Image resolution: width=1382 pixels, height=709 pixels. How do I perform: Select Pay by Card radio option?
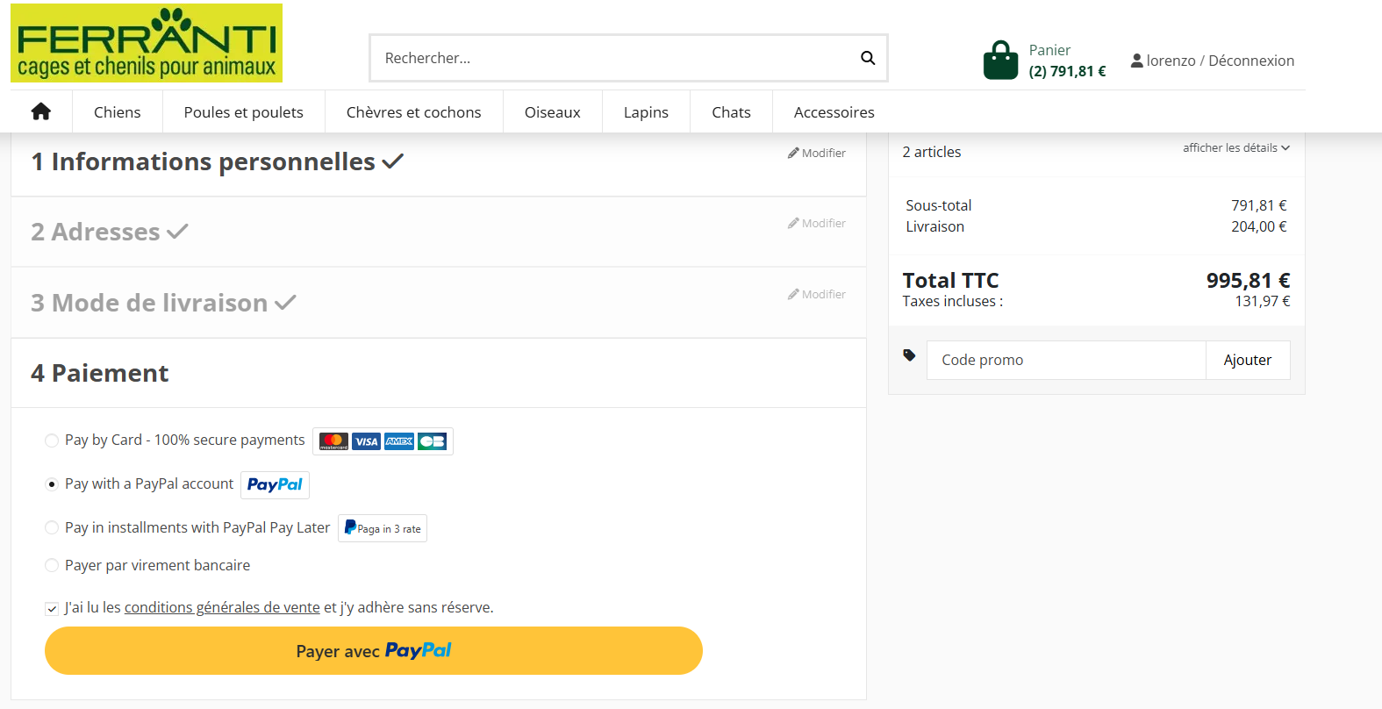[x=52, y=440]
